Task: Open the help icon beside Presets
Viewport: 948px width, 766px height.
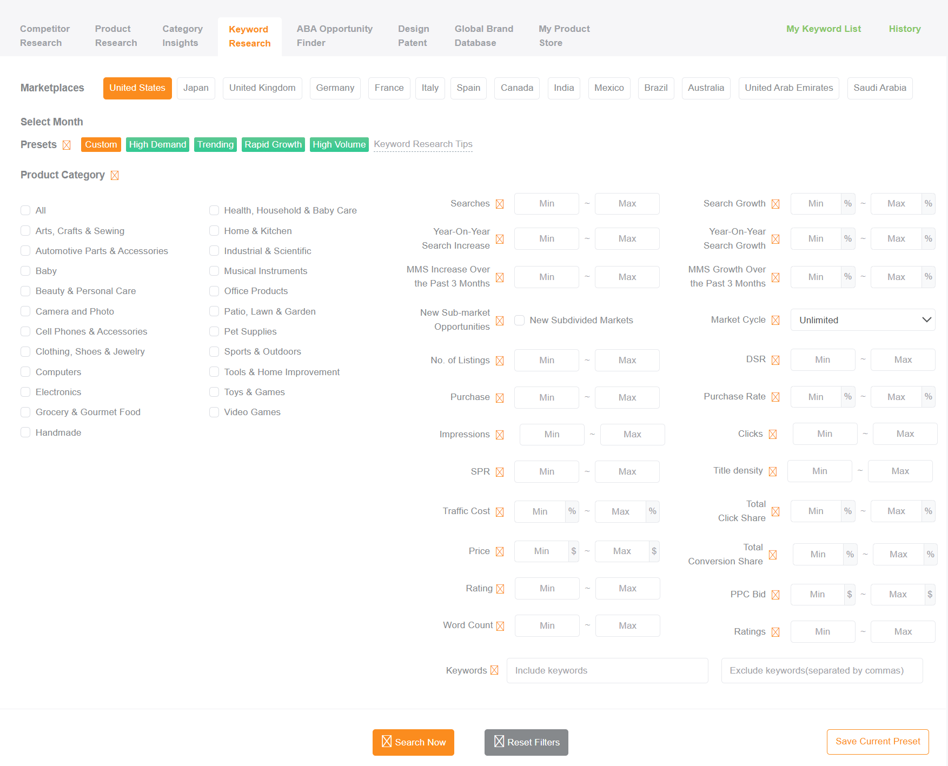Action: coord(67,145)
